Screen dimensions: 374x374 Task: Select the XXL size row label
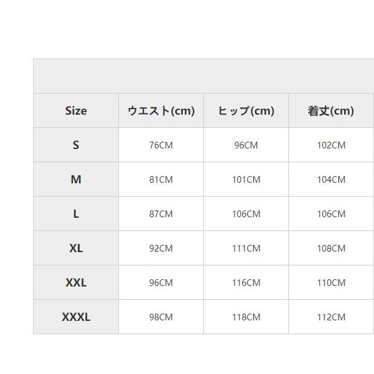coord(76,283)
